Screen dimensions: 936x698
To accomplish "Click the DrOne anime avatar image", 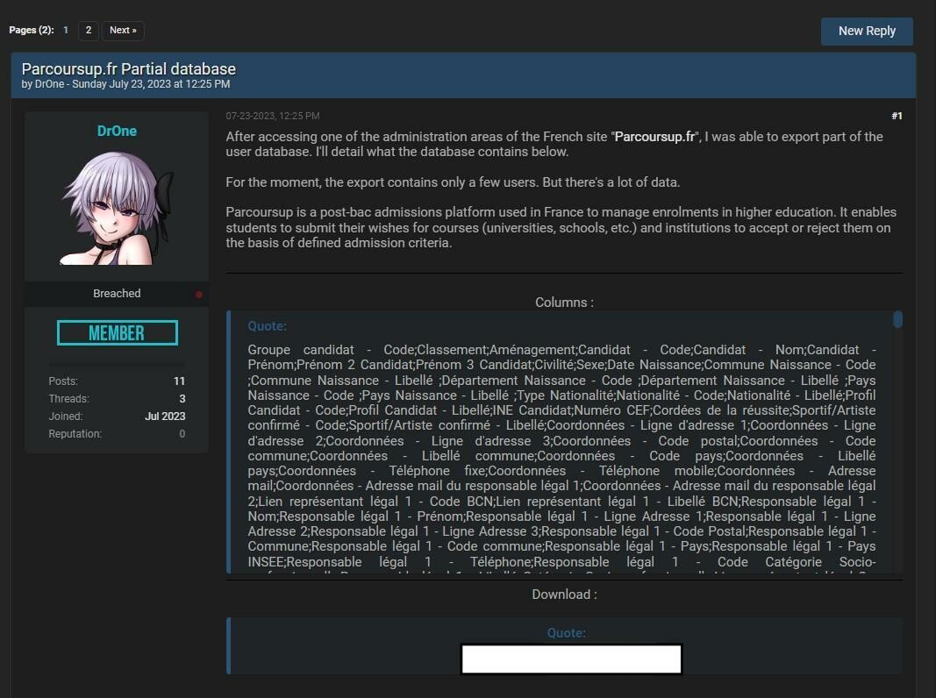I will click(x=117, y=208).
